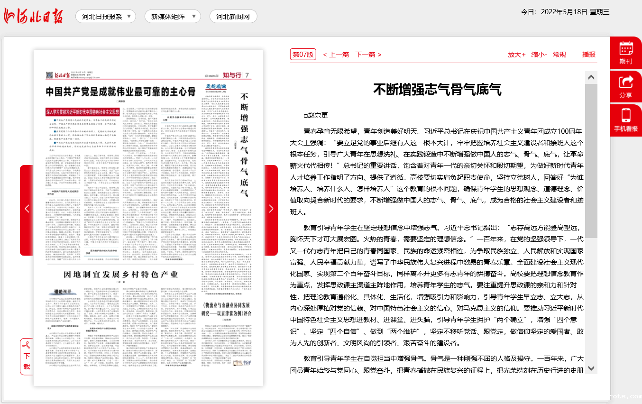
Task: Open the 第07版 page selector
Action: click(303, 55)
